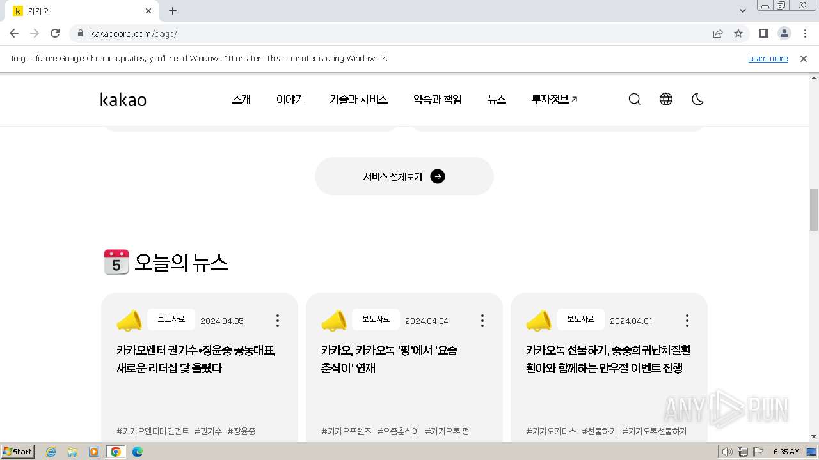Open options for the 2024.04.04 news card
Screen dimensions: 819x460
coord(482,321)
